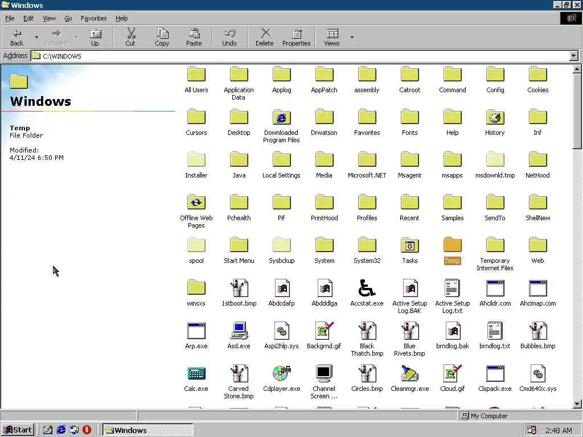583x437 pixels.
Task: Open the Back history dropdown arrow
Action: pyautogui.click(x=36, y=37)
